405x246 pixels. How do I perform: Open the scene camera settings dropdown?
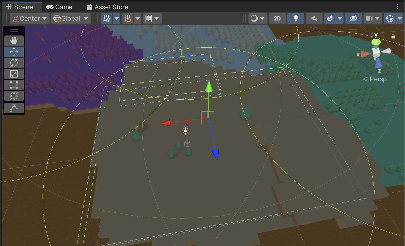[x=373, y=18]
